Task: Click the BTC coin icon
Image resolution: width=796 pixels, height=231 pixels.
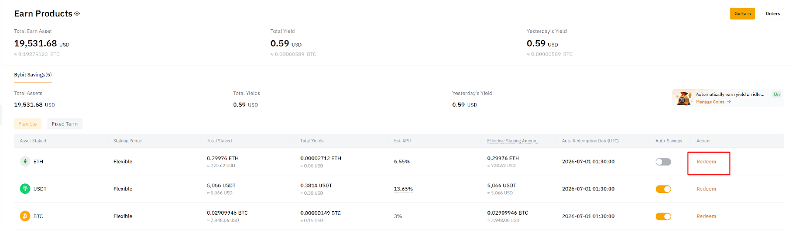Action: [x=25, y=216]
